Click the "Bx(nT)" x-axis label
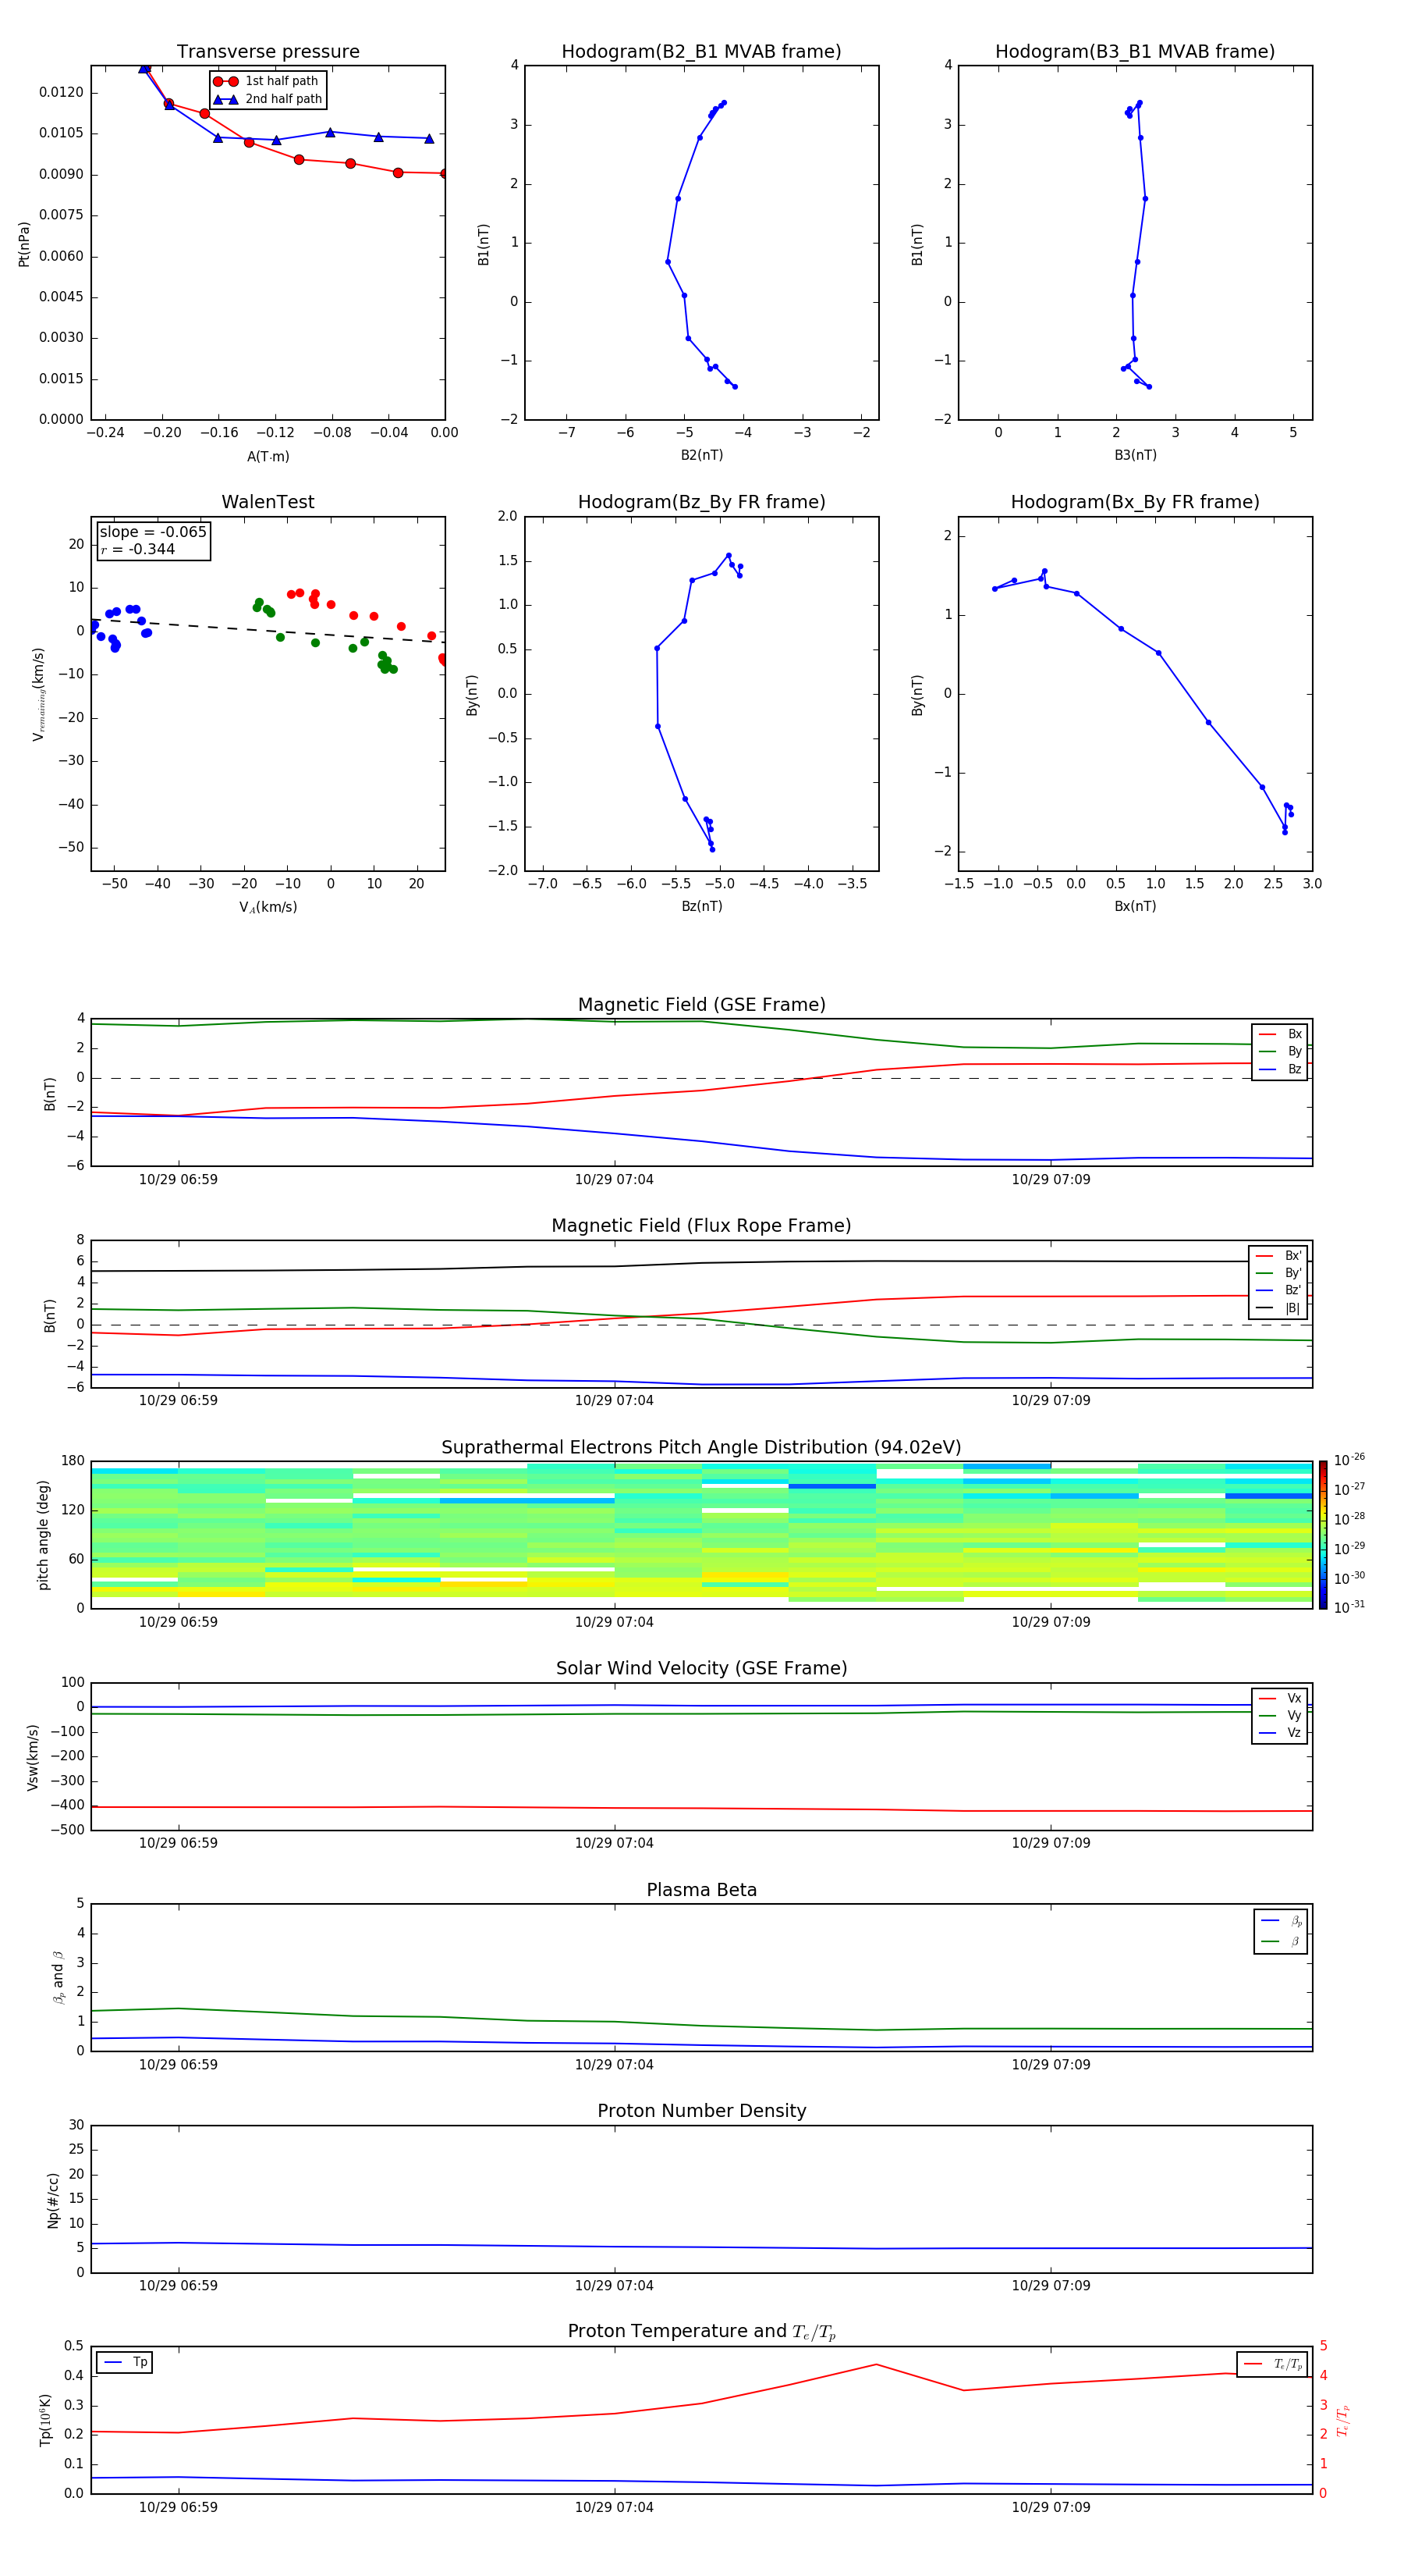1404x2576 pixels. (x=1135, y=906)
